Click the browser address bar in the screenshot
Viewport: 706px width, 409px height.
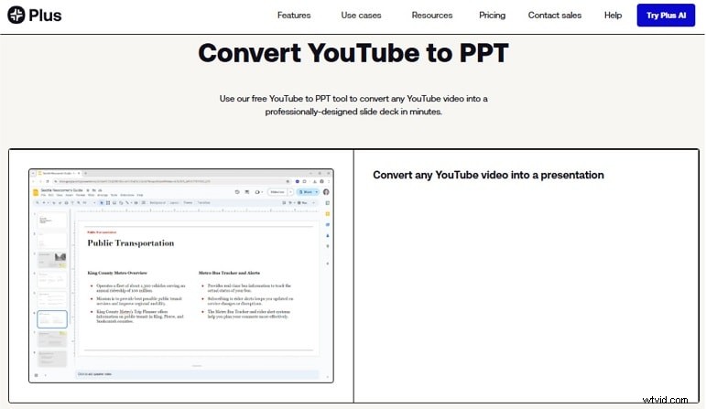tap(173, 181)
